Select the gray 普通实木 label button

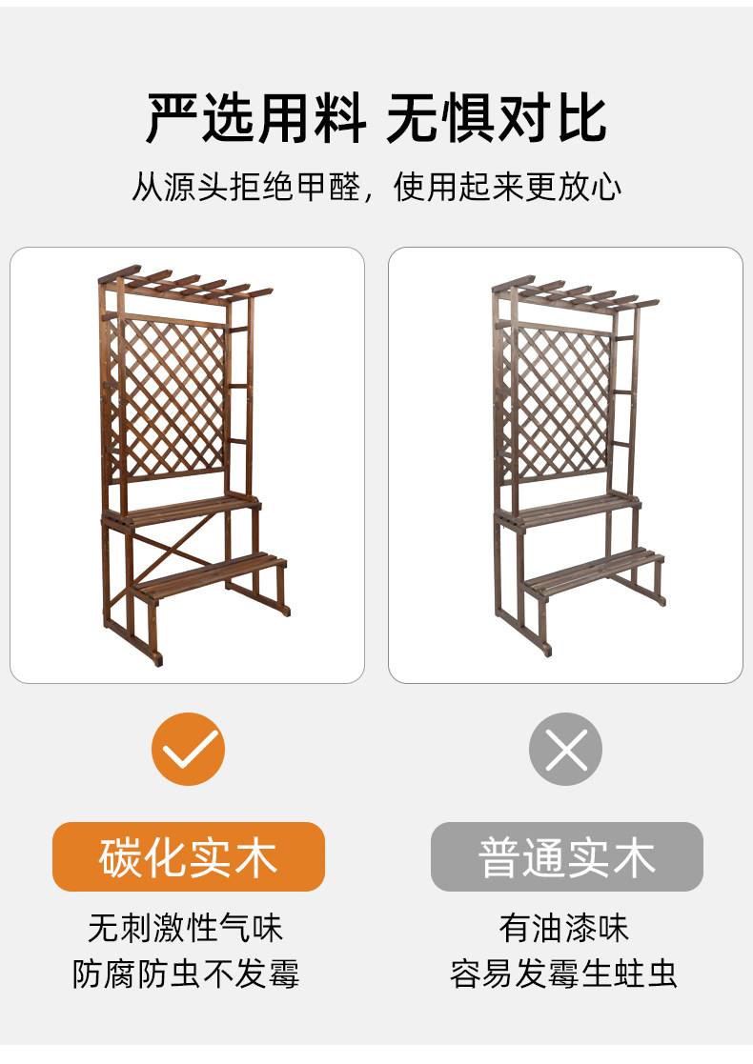point(567,856)
